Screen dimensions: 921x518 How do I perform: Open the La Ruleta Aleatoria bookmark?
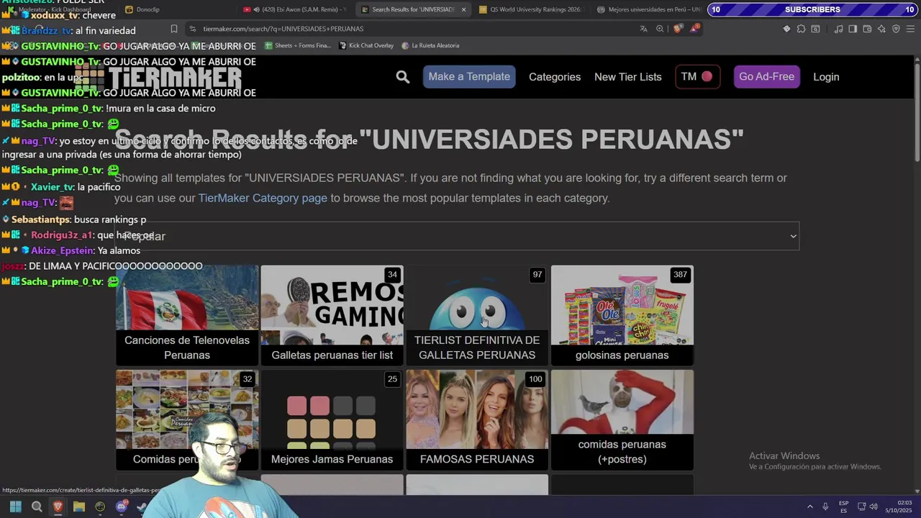(430, 45)
